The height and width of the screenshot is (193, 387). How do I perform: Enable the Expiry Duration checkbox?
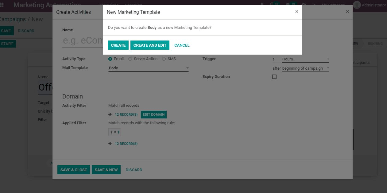point(274,77)
